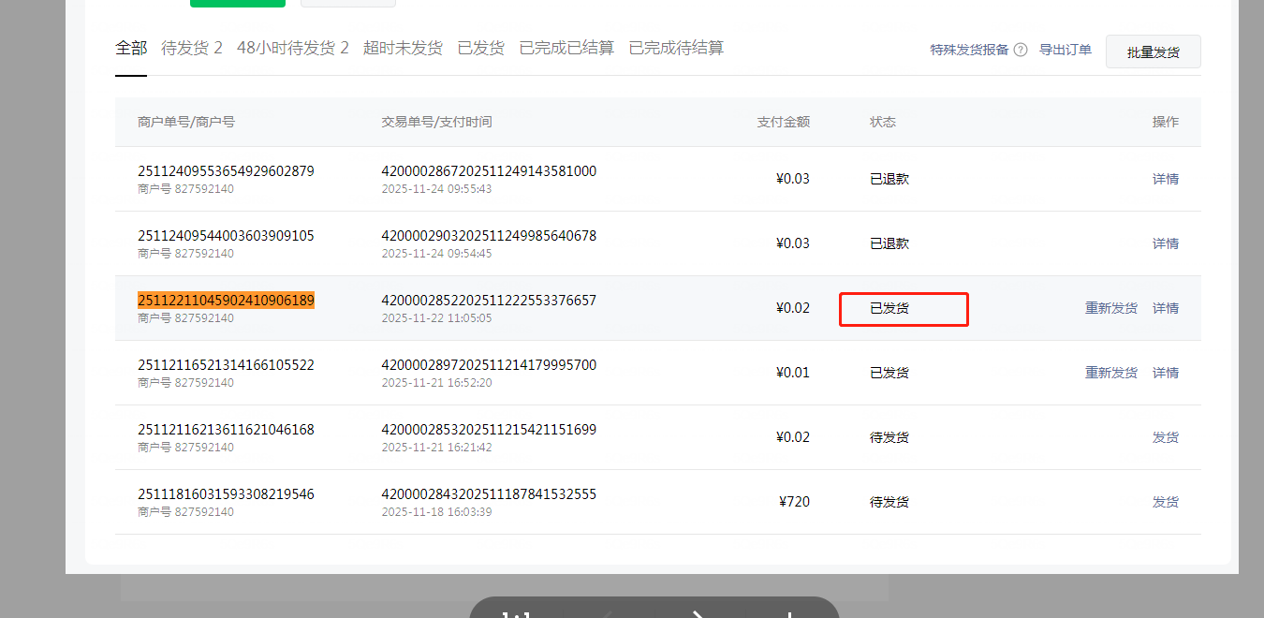Open the 48小时待发货 2 tab

[x=293, y=48]
